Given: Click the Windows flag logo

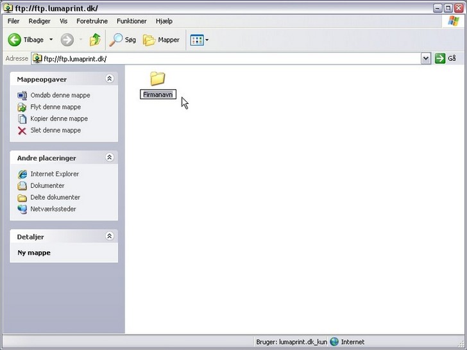Looking at the screenshot, I should coord(454,21).
